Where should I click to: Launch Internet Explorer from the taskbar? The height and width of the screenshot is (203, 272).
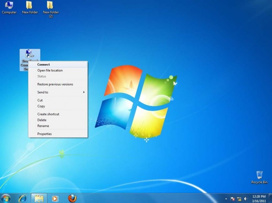click(22, 198)
